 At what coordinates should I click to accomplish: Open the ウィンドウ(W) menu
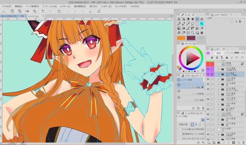120,7
